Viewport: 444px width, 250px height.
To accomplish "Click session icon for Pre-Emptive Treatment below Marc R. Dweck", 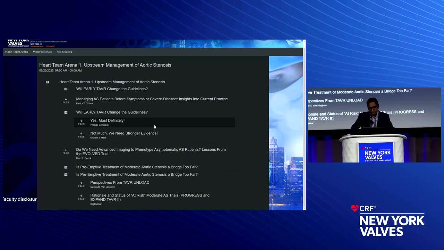I will (x=66, y=167).
